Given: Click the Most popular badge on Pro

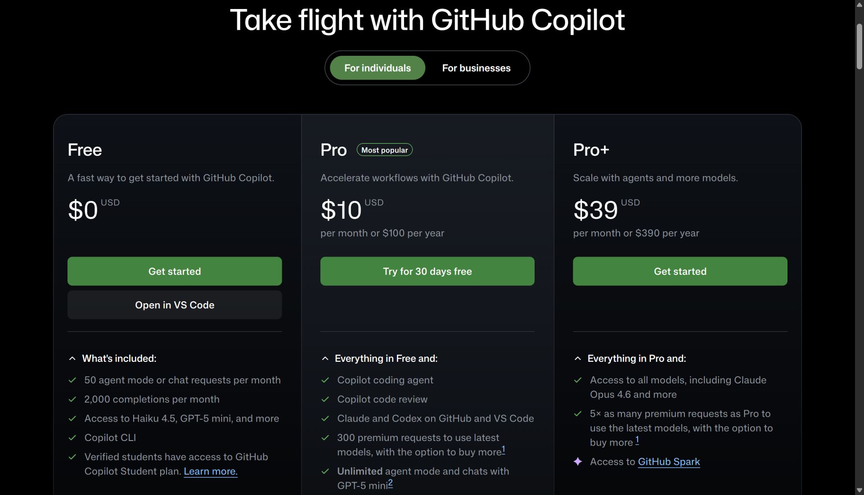Looking at the screenshot, I should 384,150.
